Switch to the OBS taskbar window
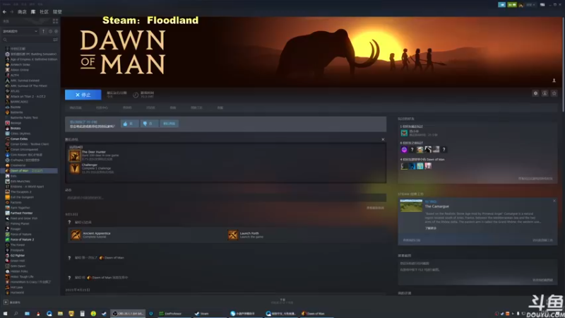The image size is (565, 318). [x=128, y=314]
